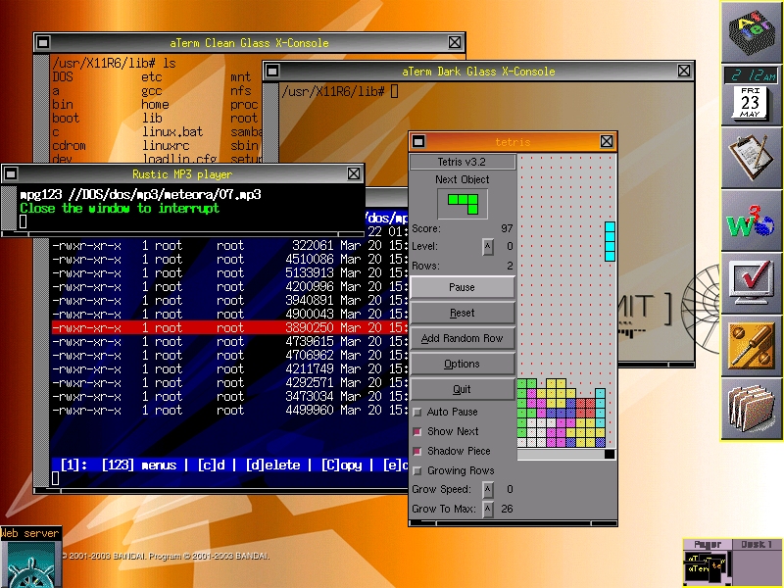Enable the Auto Pause checkbox
The height and width of the screenshot is (588, 784).
tap(417, 413)
